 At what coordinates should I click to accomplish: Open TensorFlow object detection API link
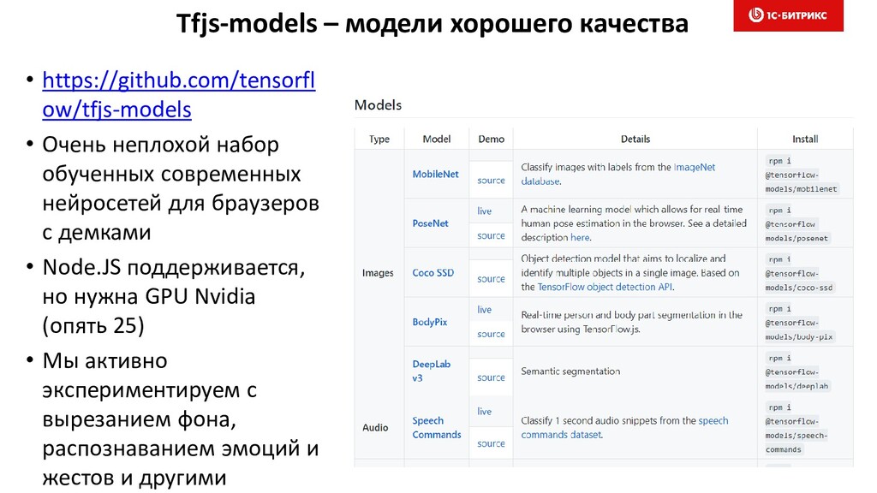pos(605,287)
